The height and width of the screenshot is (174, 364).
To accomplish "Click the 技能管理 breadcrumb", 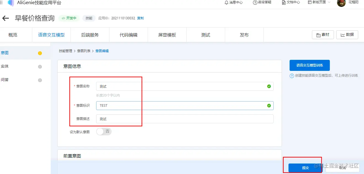I will [x=66, y=51].
